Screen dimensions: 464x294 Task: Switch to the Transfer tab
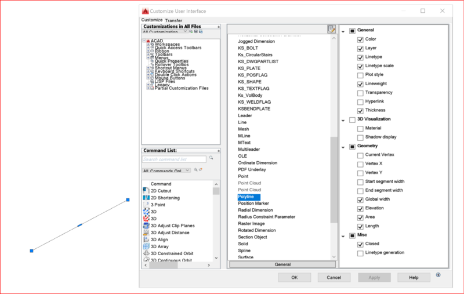coord(173,20)
